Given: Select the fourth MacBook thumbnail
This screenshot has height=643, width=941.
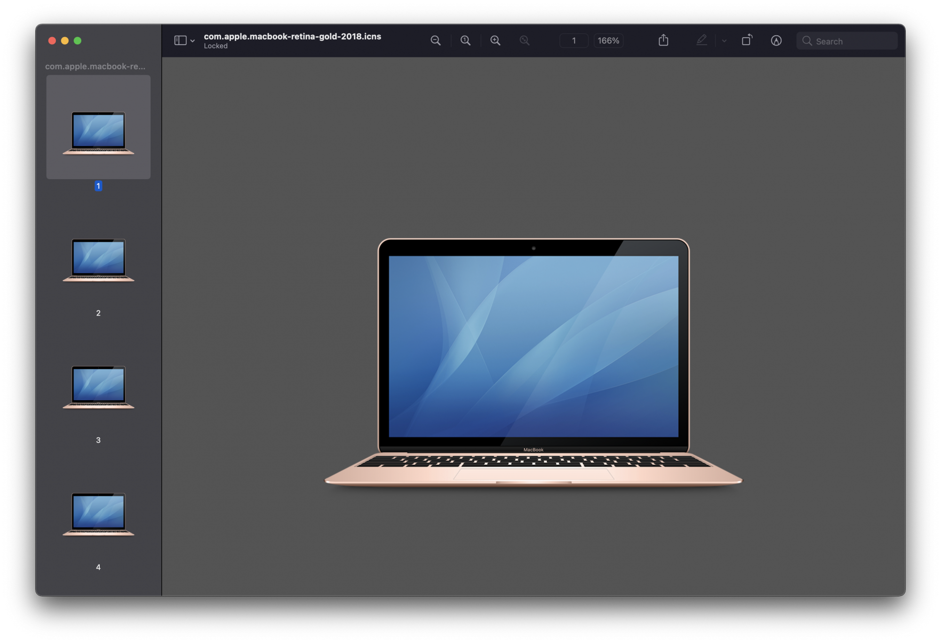Looking at the screenshot, I should 98,514.
